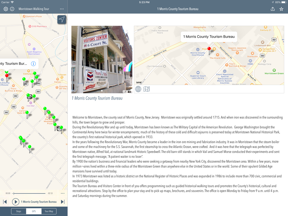Move the audio progress slider
288x216 pixels.
pyautogui.click(x=14, y=193)
